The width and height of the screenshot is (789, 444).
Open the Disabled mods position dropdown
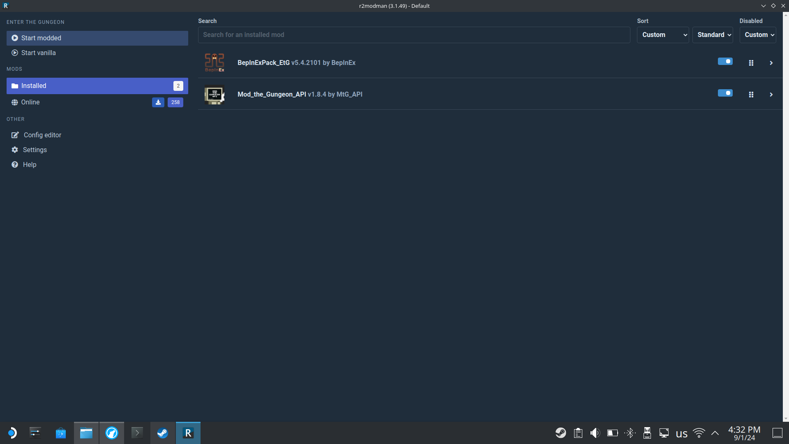tap(758, 35)
